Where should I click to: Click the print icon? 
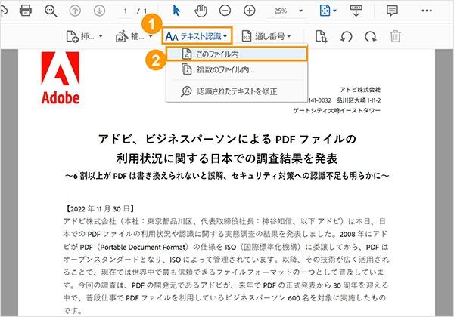26,11
